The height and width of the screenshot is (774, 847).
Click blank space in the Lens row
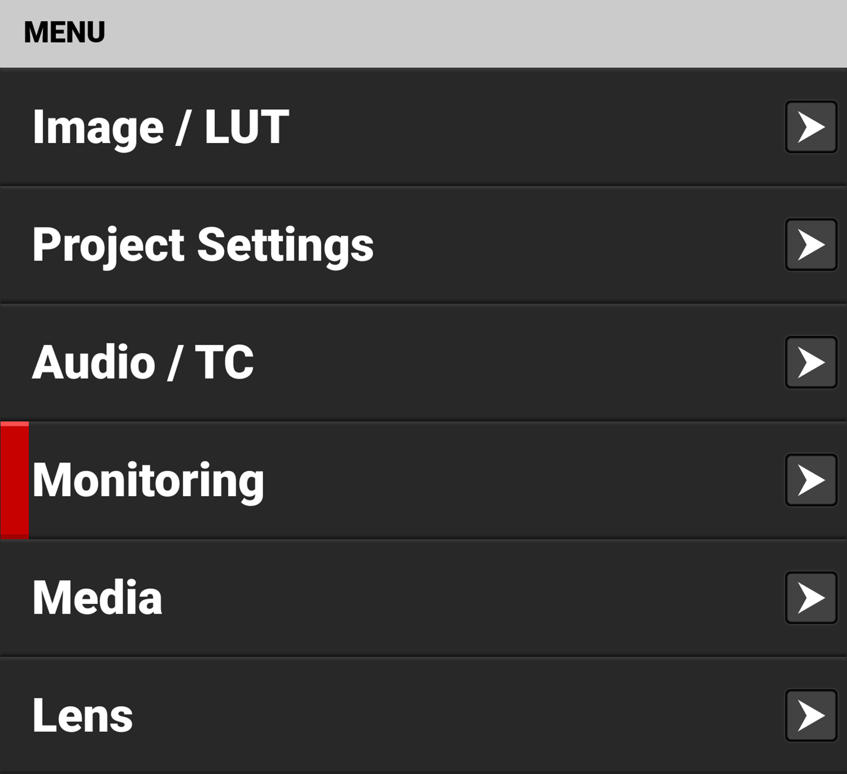pyautogui.click(x=452, y=715)
